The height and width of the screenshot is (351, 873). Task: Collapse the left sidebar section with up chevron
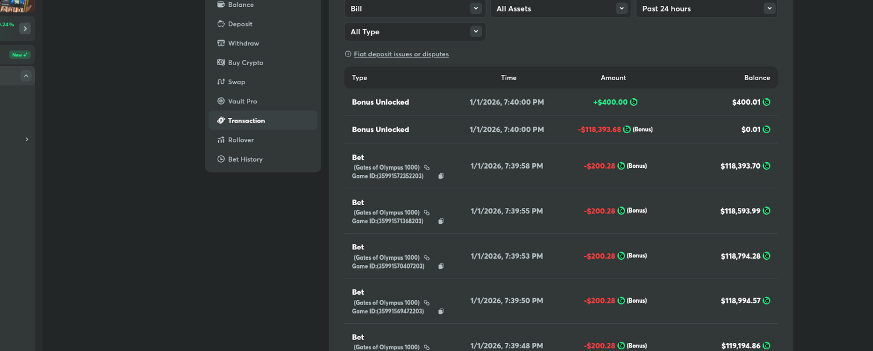(26, 76)
